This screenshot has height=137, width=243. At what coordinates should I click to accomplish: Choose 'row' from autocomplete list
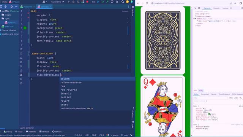click(98, 86)
